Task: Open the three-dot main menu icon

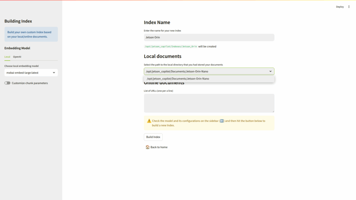Action: pos(349,7)
